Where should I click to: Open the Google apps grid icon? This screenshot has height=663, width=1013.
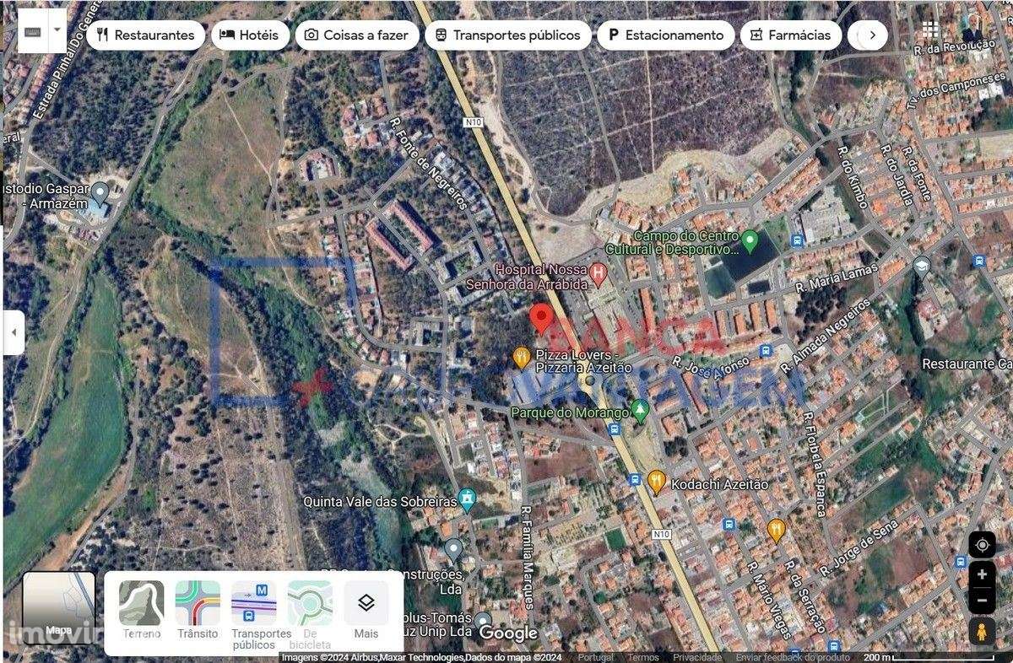930,30
